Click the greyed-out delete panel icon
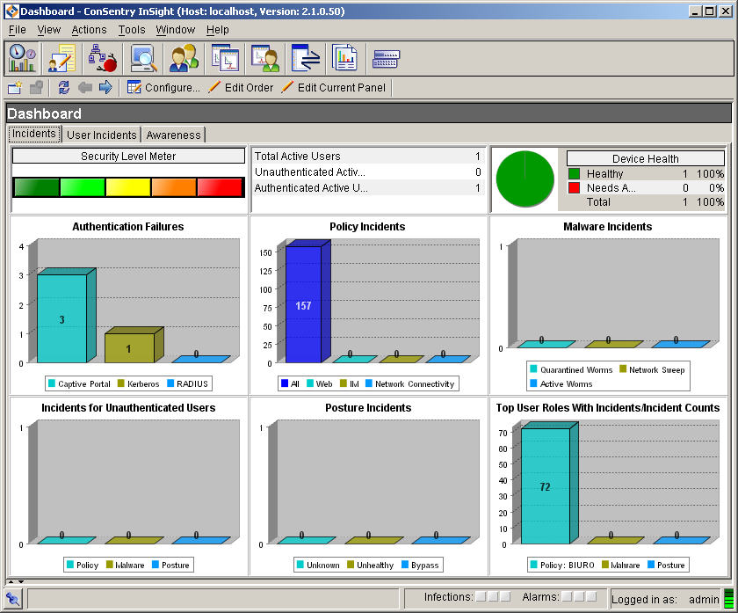The image size is (738, 613). pyautogui.click(x=36, y=88)
